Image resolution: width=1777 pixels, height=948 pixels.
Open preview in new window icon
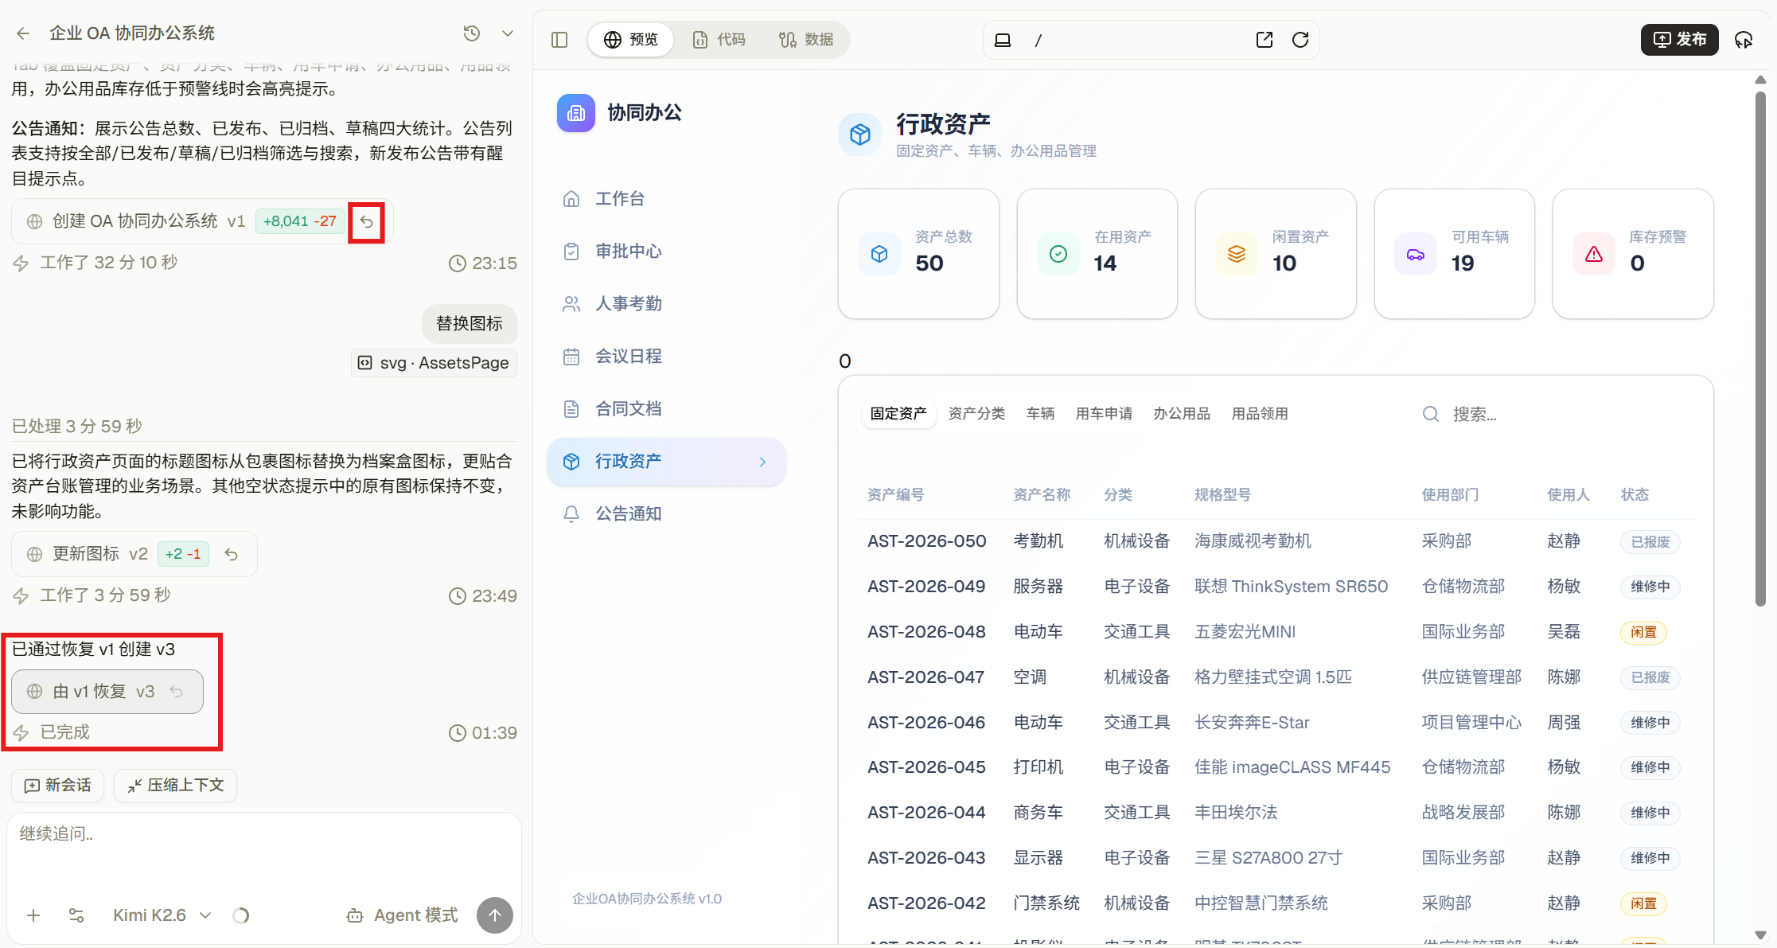click(1265, 40)
